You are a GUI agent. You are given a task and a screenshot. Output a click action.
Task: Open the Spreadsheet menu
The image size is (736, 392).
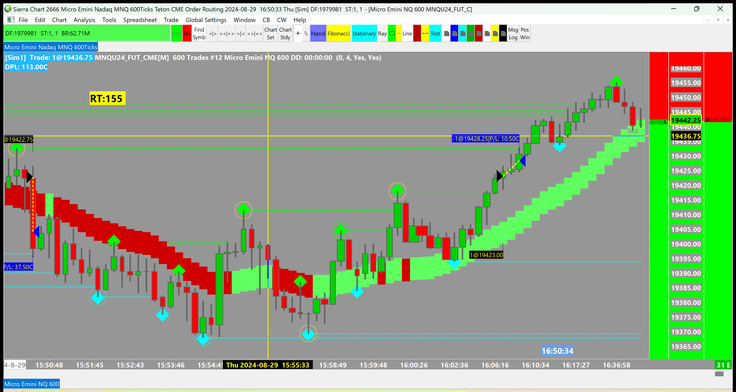click(x=140, y=20)
